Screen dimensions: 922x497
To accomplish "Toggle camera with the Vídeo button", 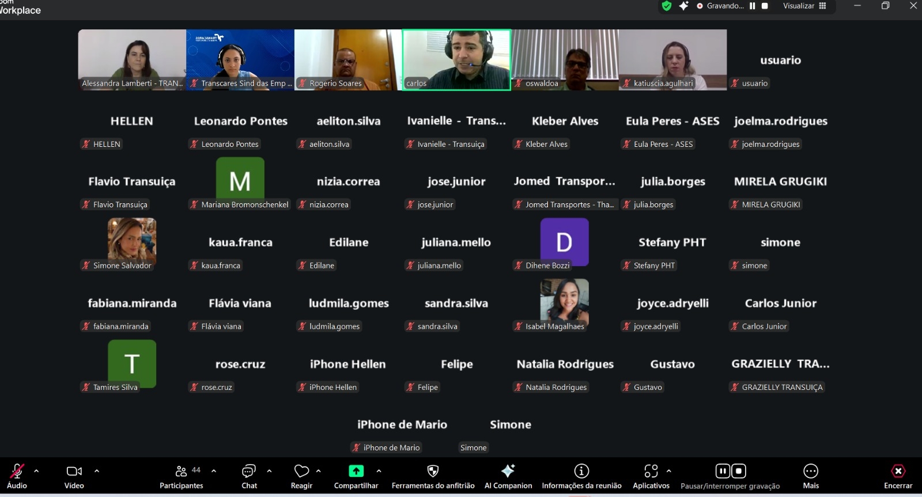I will click(74, 476).
